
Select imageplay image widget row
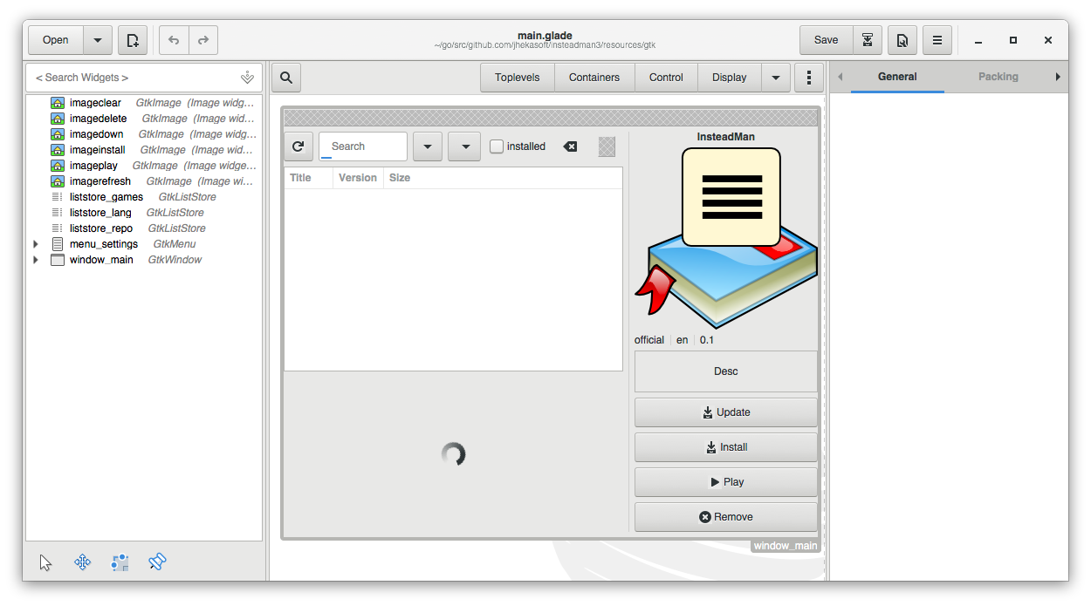click(x=144, y=166)
